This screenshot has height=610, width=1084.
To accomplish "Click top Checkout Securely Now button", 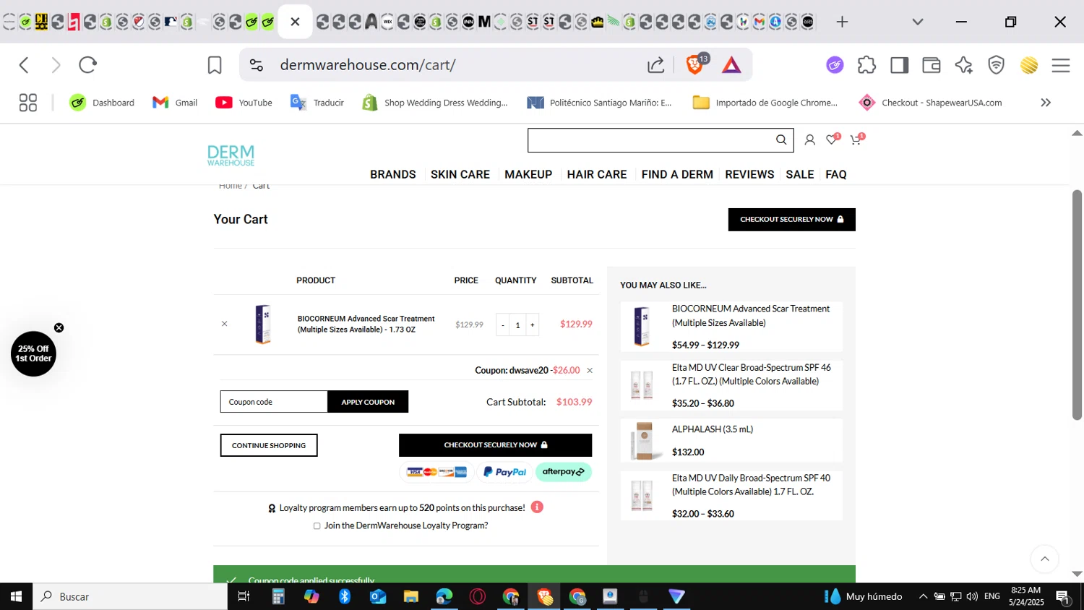I will pos(792,220).
